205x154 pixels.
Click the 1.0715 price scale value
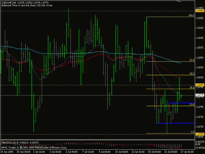(x=200, y=127)
